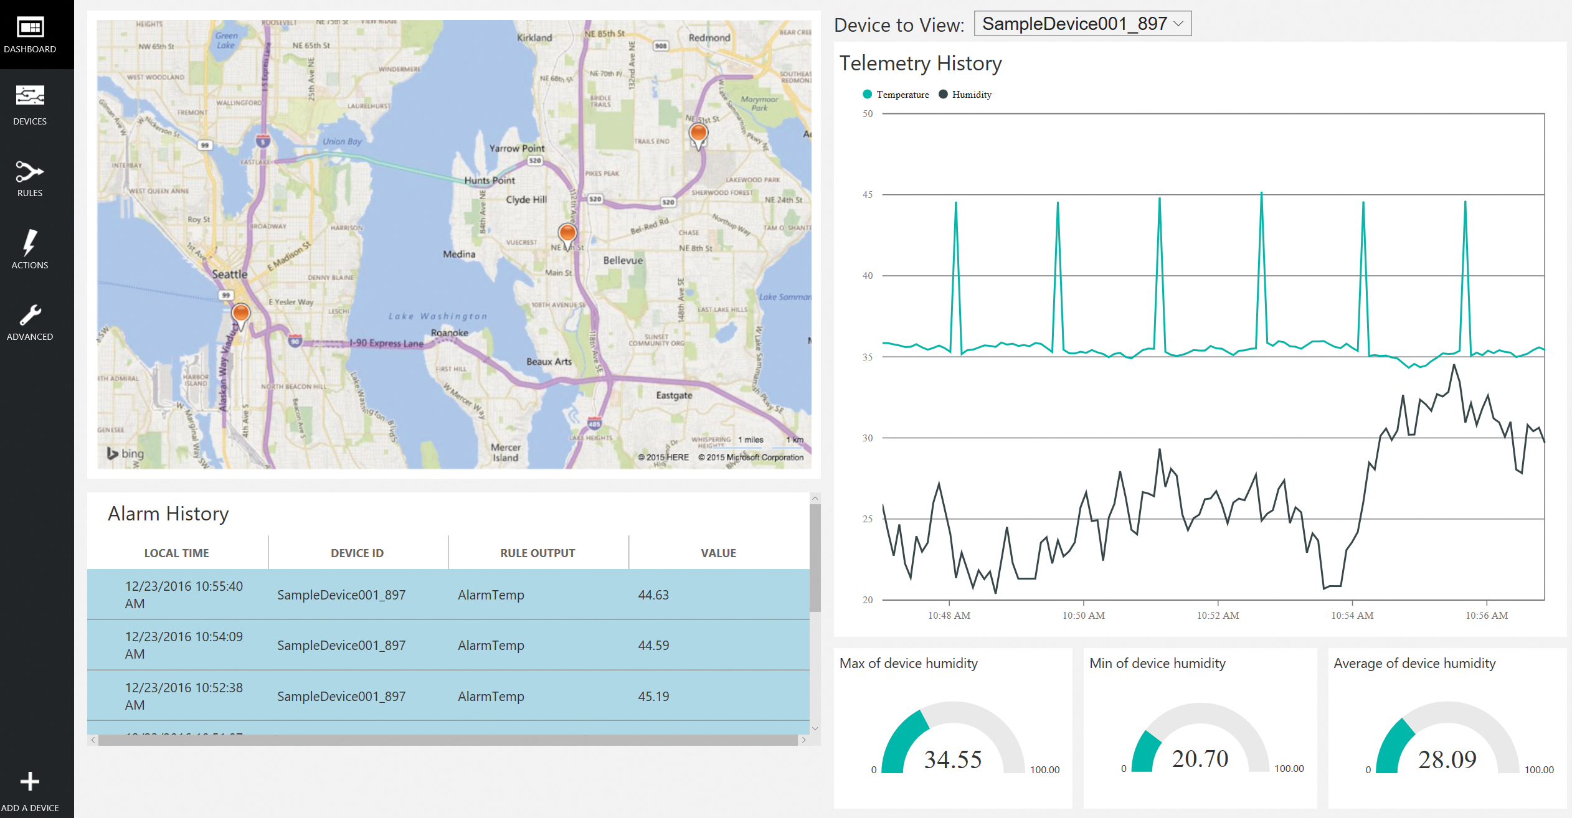Select alarm row 12/23/2016 10:54:09 AM
The width and height of the screenshot is (1572, 818).
(x=448, y=645)
